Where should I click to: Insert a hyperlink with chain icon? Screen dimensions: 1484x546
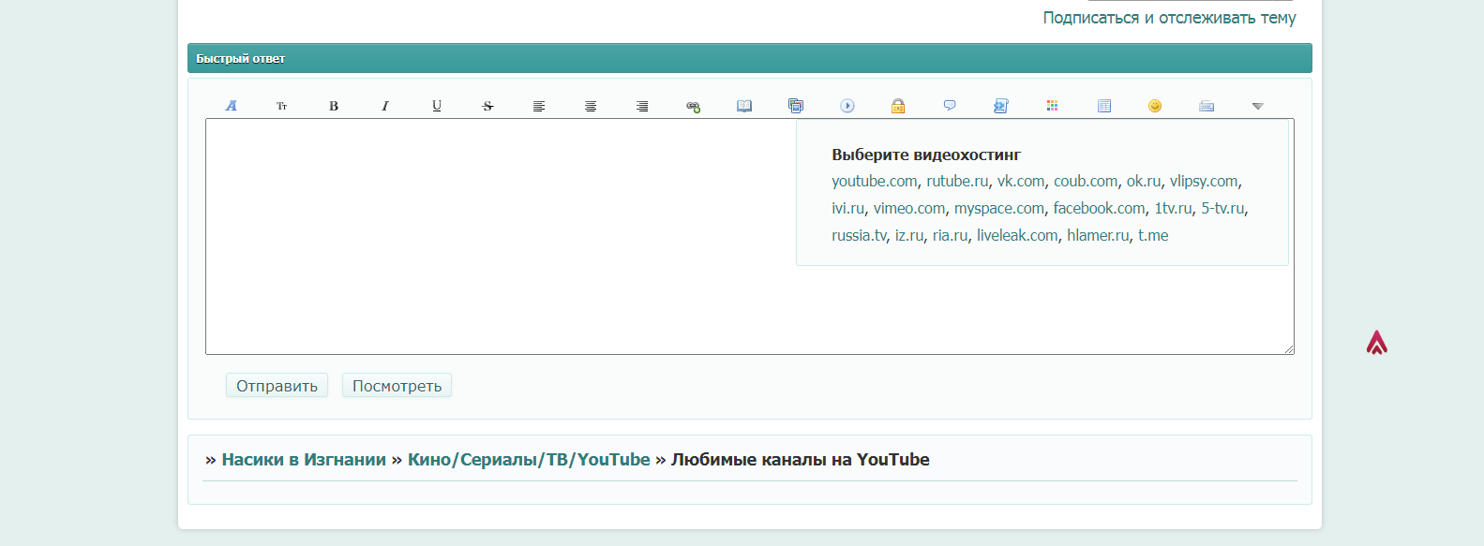click(x=693, y=106)
